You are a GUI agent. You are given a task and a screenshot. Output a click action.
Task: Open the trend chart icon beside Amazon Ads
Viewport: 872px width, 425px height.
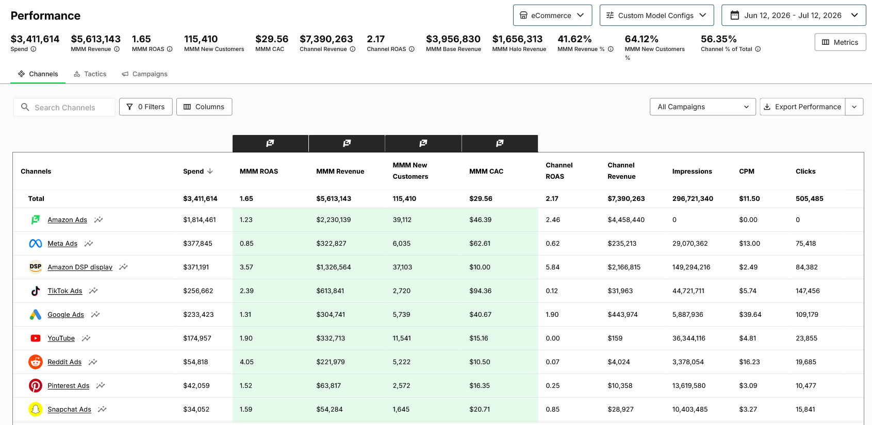98,220
